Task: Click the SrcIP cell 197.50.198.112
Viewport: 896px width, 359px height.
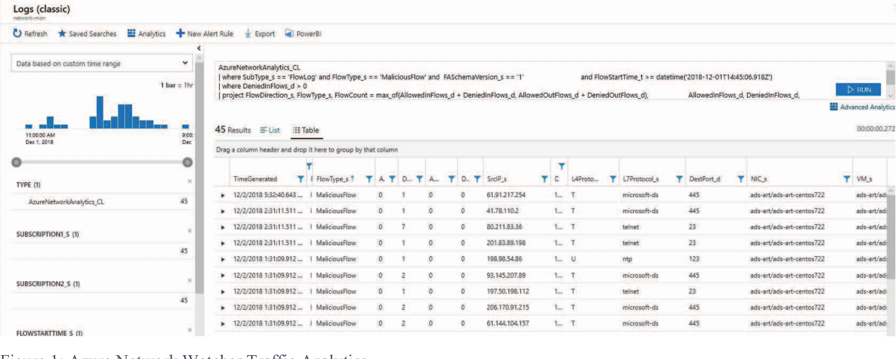Action: point(508,291)
